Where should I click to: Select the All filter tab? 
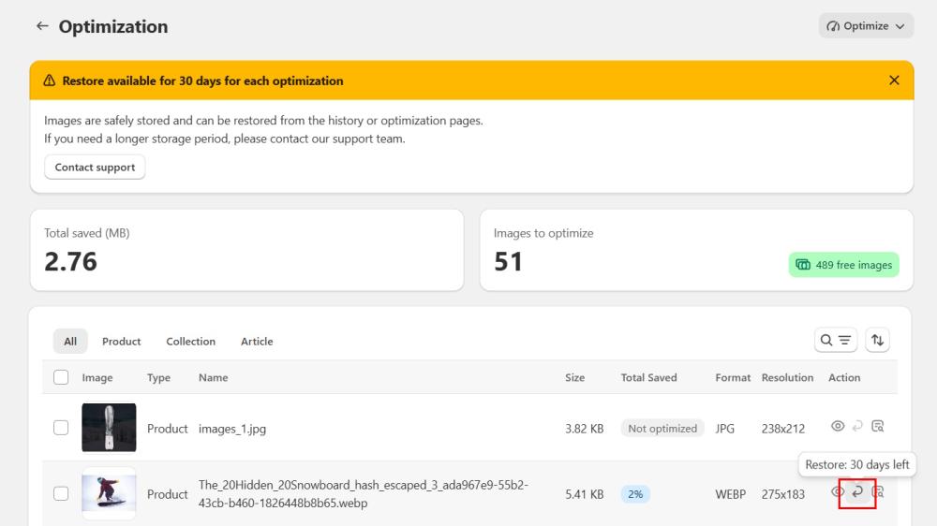click(70, 342)
